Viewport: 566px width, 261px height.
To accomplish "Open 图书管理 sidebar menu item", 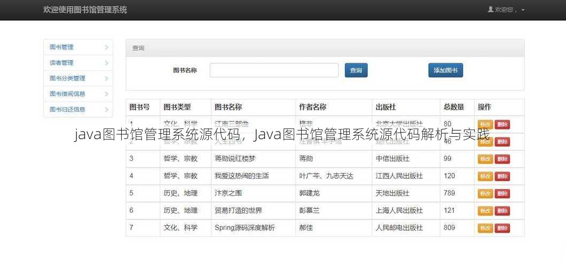I will coord(78,47).
